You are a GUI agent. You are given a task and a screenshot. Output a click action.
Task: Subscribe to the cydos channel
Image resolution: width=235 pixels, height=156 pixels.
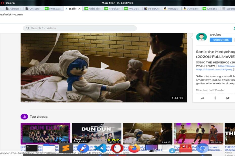(221, 40)
